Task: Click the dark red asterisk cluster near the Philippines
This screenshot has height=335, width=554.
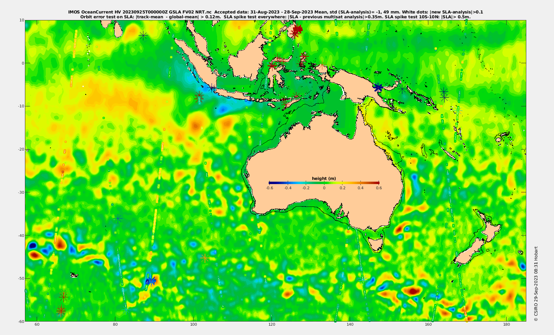Action: 297,29
